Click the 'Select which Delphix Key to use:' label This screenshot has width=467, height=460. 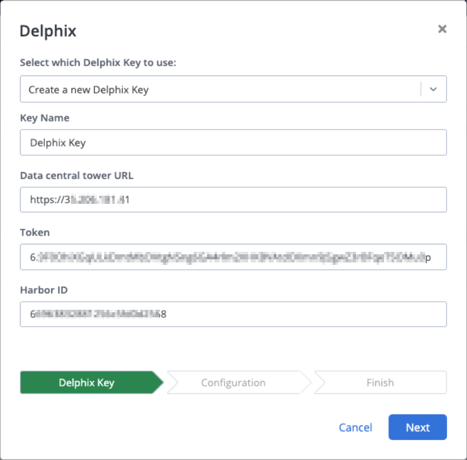click(x=98, y=63)
